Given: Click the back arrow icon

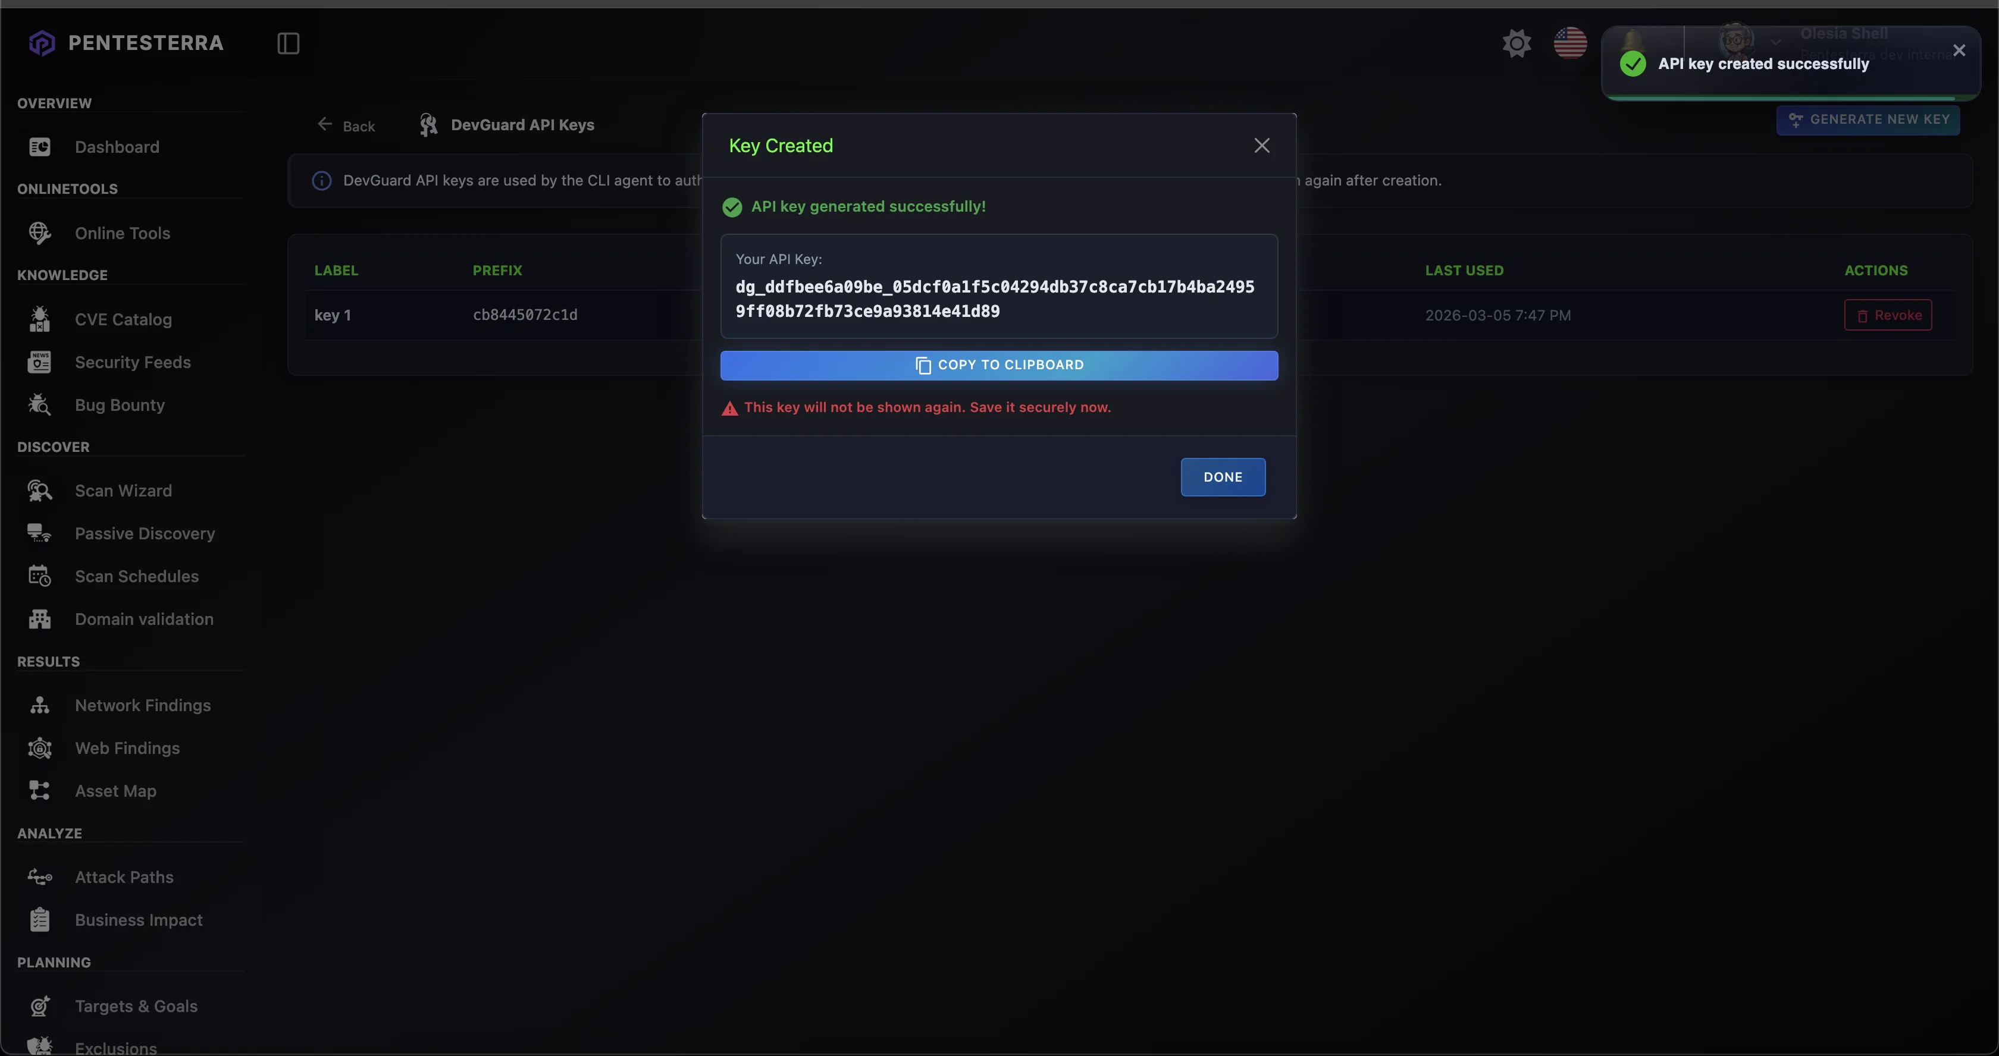Looking at the screenshot, I should pos(324,124).
